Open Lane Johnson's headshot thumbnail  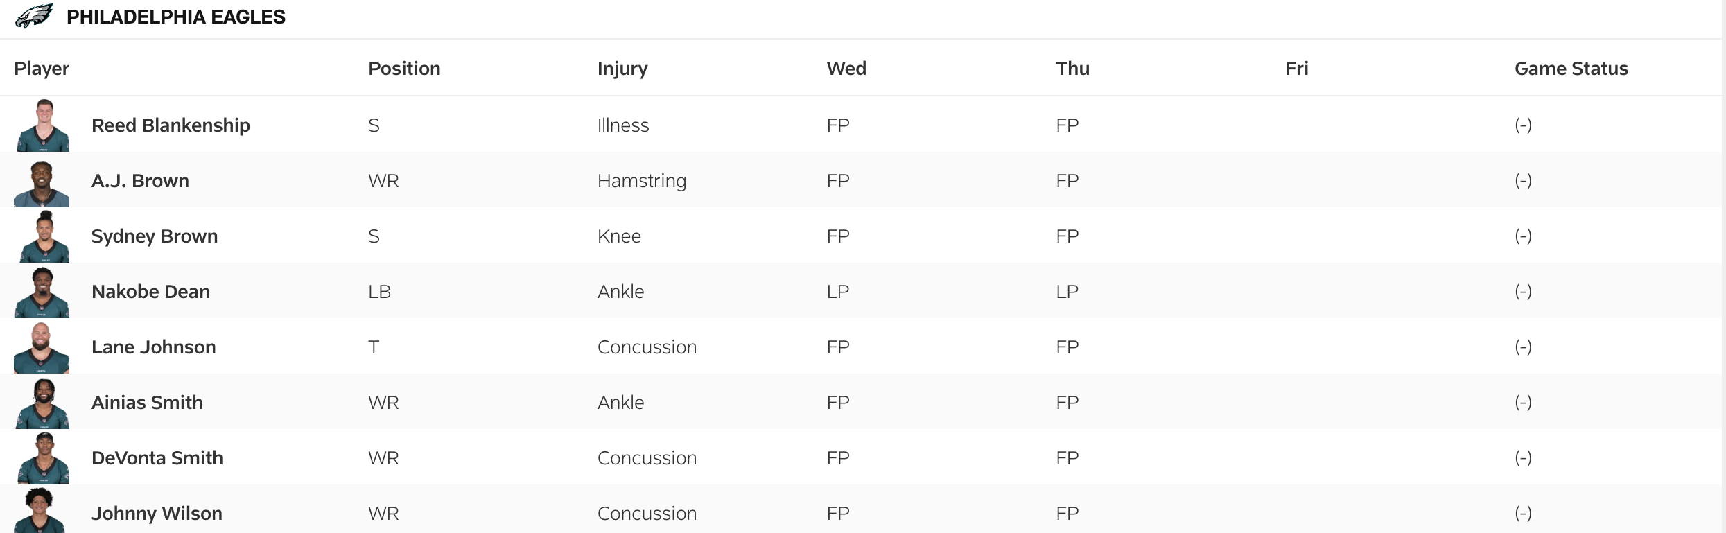tap(42, 348)
